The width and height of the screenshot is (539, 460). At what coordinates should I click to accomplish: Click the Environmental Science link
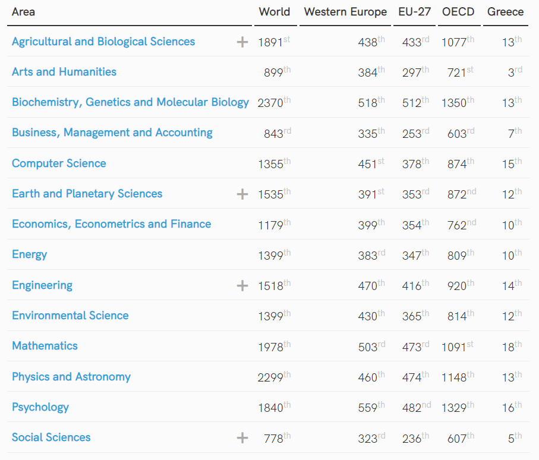tap(70, 316)
